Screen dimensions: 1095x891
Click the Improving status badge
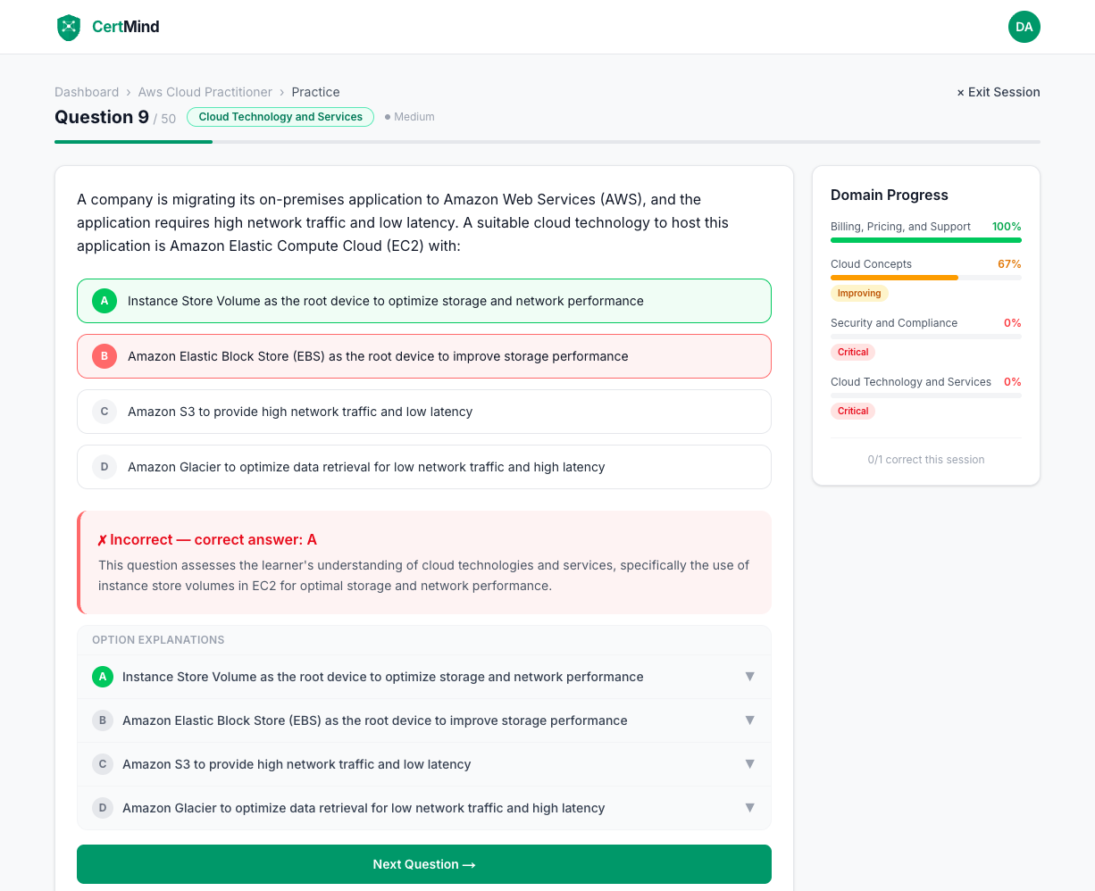pyautogui.click(x=859, y=293)
